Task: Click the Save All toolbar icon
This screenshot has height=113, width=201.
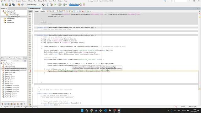Action: click(x=14, y=5)
